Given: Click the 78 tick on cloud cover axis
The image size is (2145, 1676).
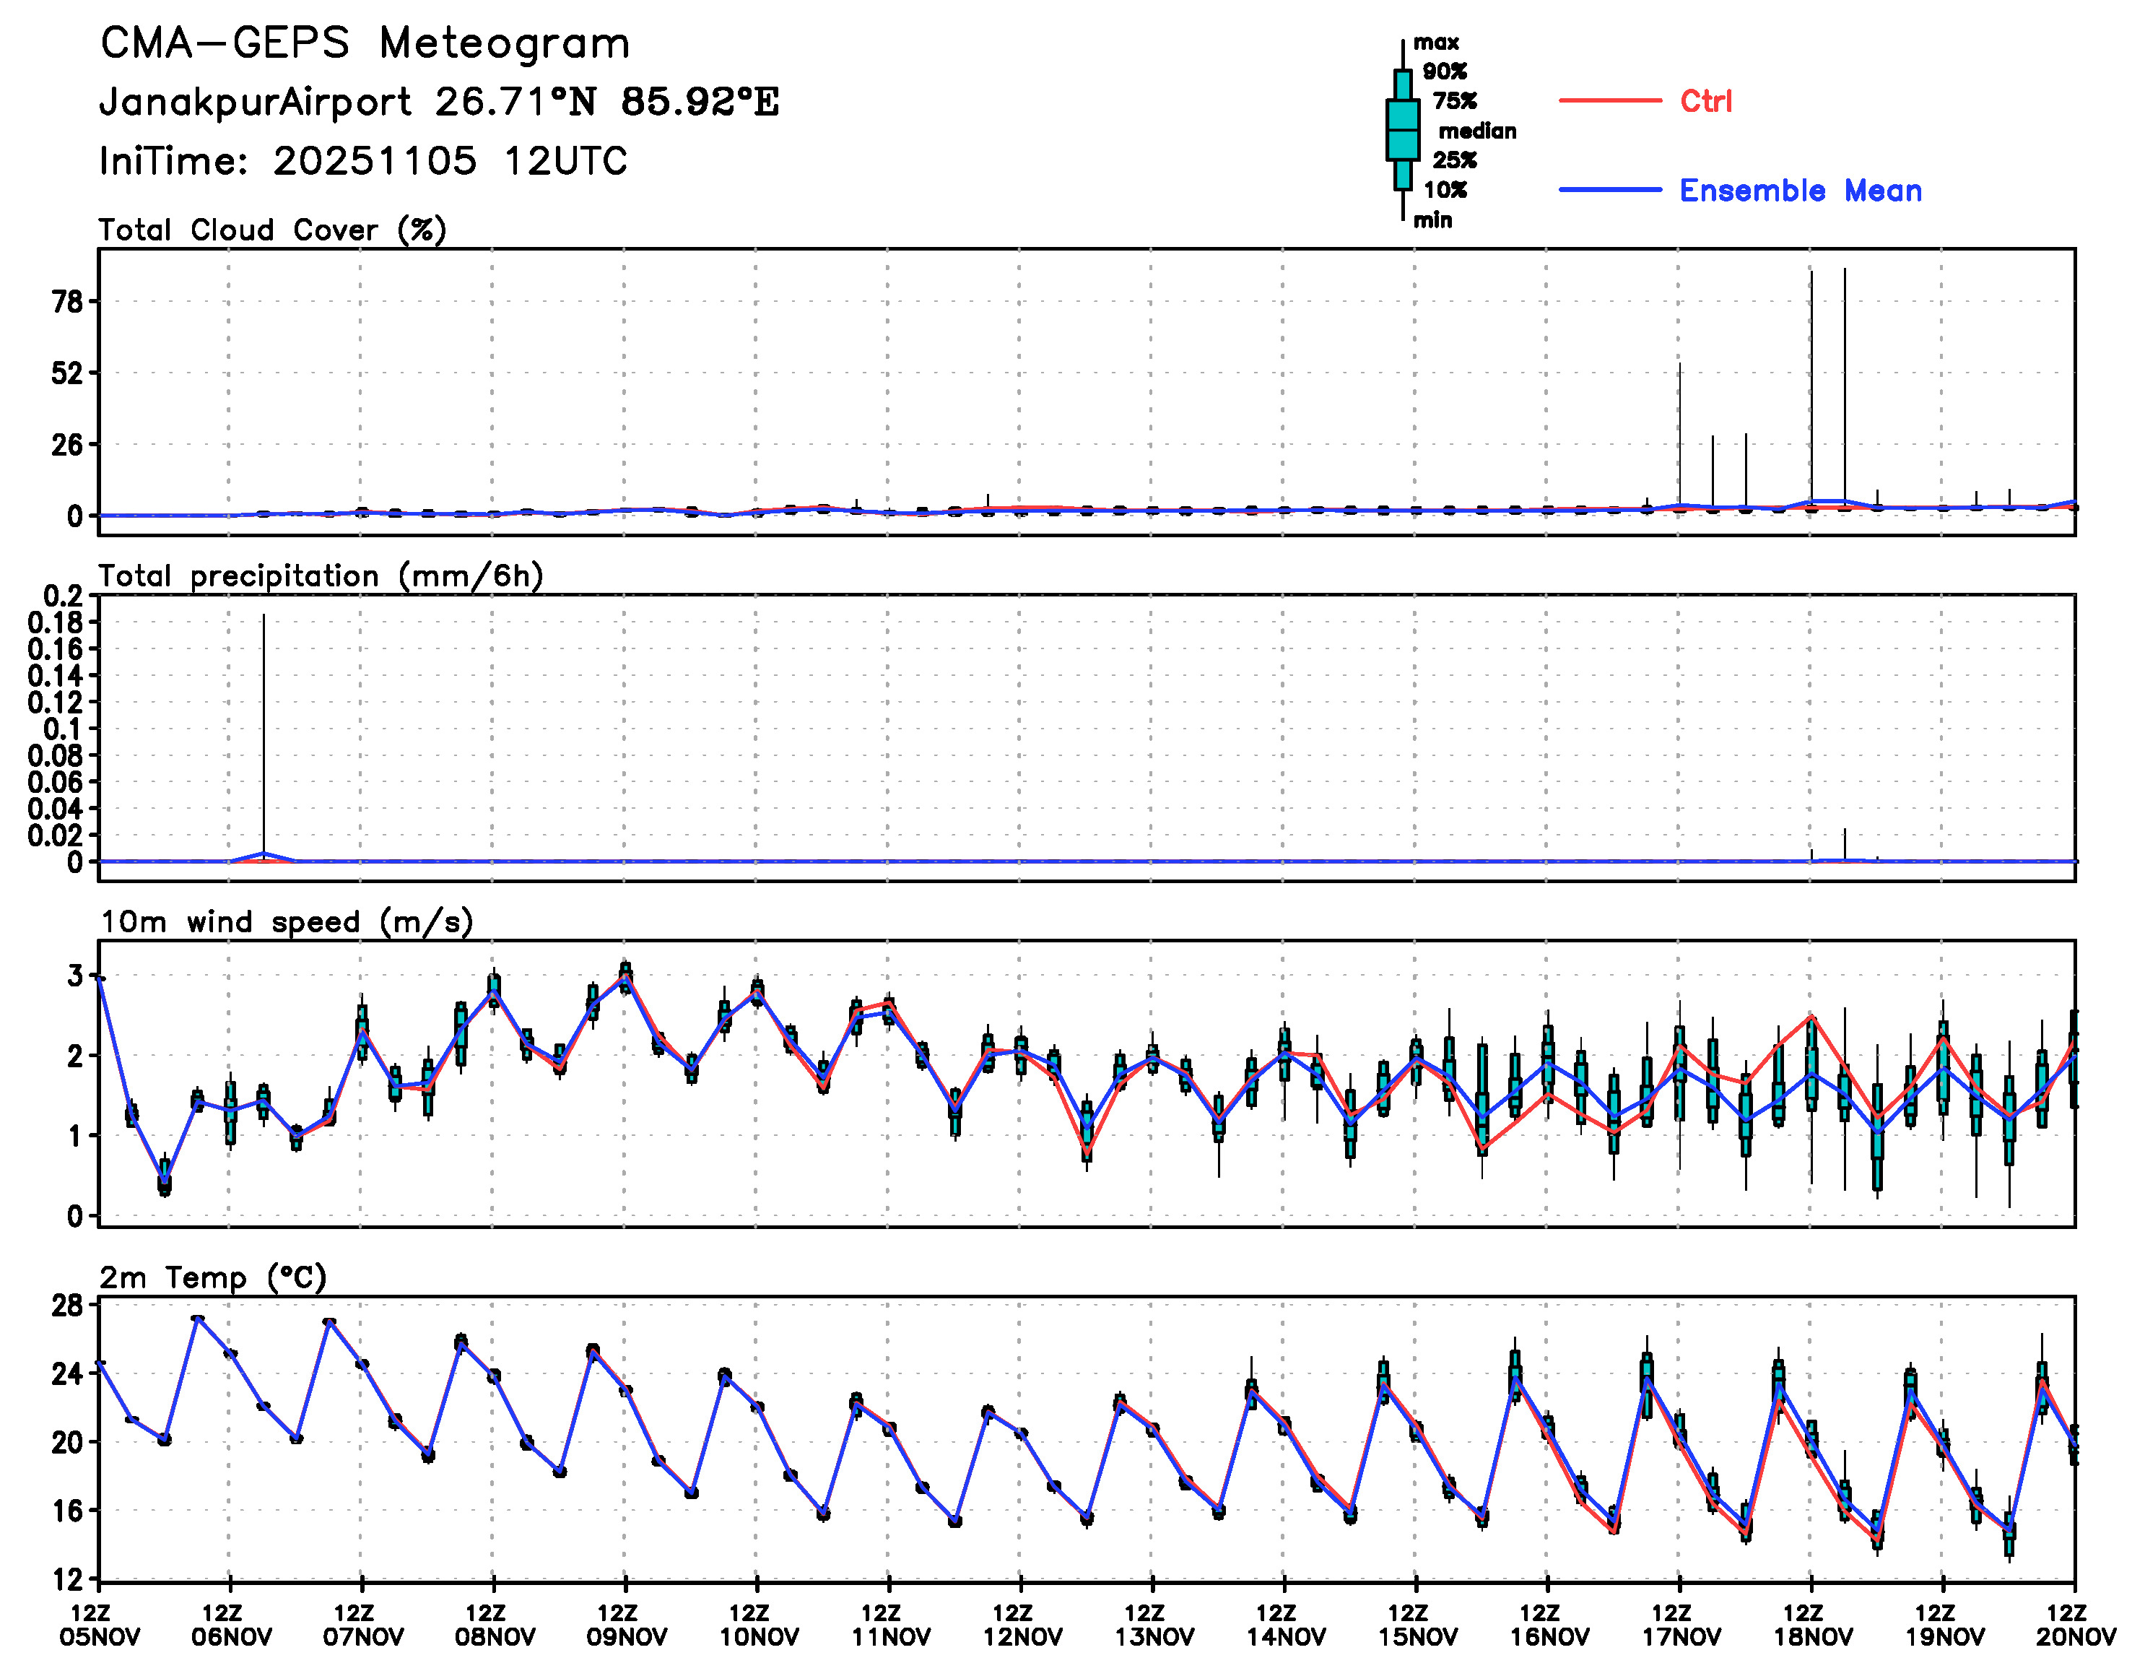Looking at the screenshot, I should point(68,302).
